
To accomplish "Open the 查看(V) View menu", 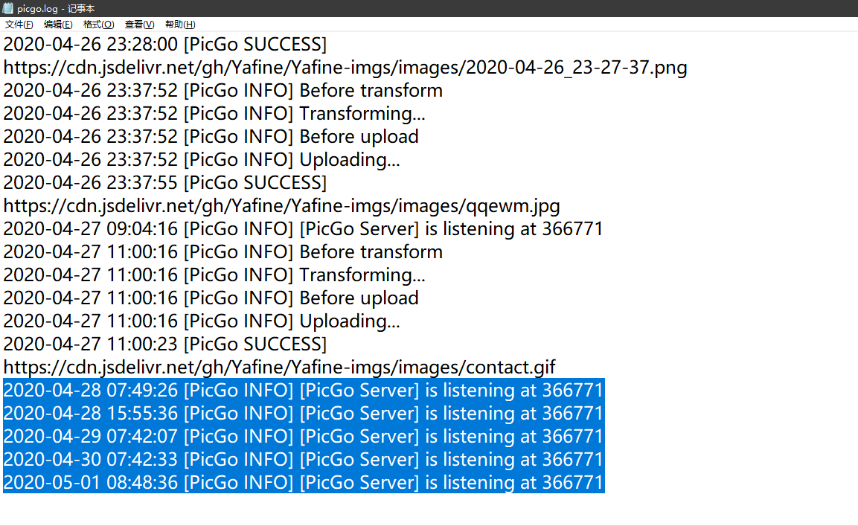I will (x=139, y=25).
